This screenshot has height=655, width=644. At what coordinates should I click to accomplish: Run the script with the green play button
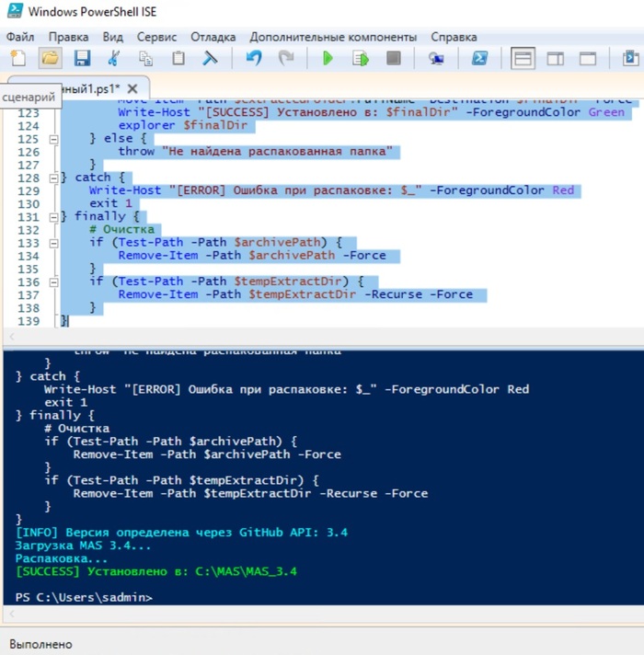click(x=327, y=59)
